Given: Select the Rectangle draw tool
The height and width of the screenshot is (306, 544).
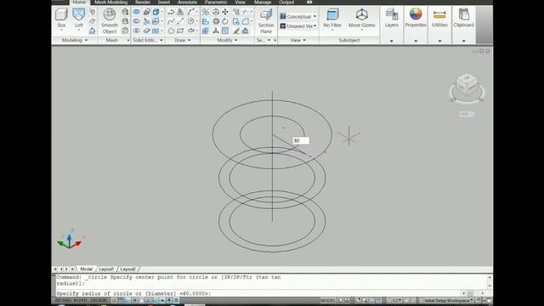Looking at the screenshot, I should (x=180, y=31).
